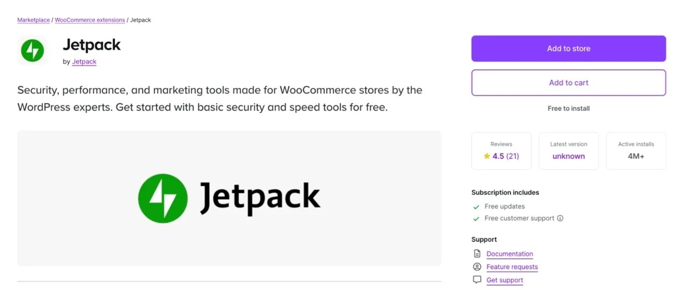Click info icon next to Free customer support
Viewport: 684px width, 290px height.
[560, 219]
